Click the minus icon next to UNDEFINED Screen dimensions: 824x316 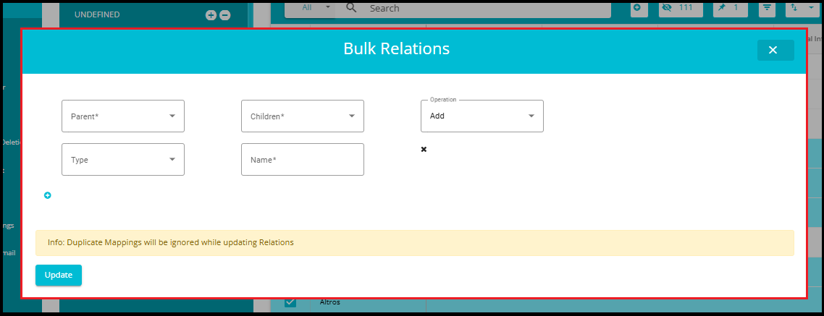pyautogui.click(x=225, y=15)
